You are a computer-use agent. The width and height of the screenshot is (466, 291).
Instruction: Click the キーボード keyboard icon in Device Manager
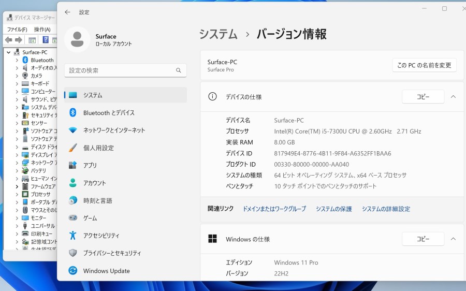pyautogui.click(x=25, y=83)
